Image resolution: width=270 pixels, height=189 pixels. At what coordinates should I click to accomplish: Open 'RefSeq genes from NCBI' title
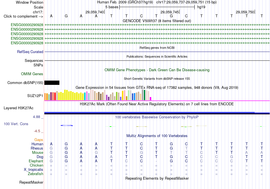[157, 48]
